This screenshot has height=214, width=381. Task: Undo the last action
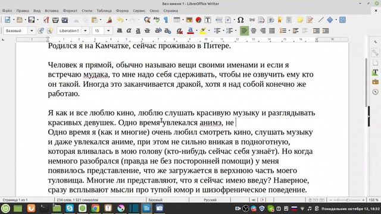(120, 20)
